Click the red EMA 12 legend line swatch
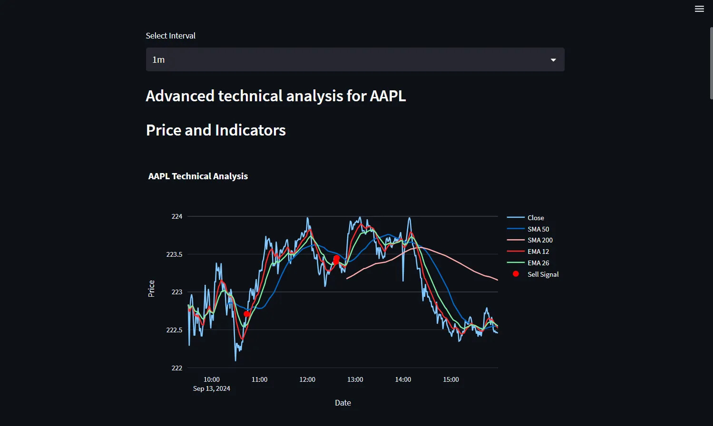This screenshot has width=713, height=426. pyautogui.click(x=516, y=252)
